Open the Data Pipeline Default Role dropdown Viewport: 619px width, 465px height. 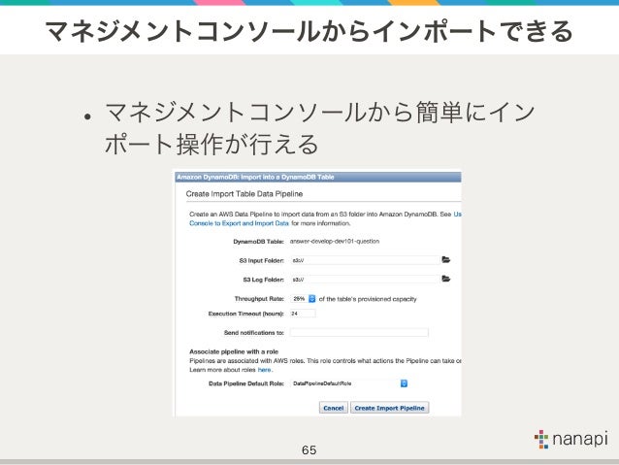tap(349, 383)
